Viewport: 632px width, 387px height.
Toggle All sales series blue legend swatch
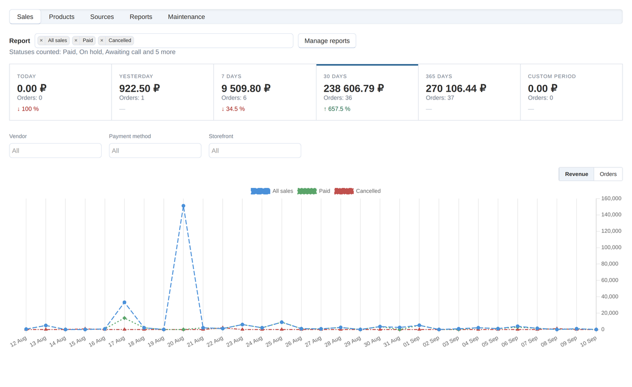click(261, 191)
